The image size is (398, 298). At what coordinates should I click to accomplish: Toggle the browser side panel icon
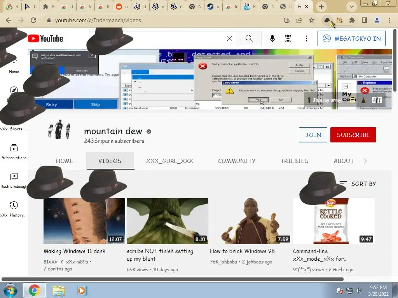365,20
